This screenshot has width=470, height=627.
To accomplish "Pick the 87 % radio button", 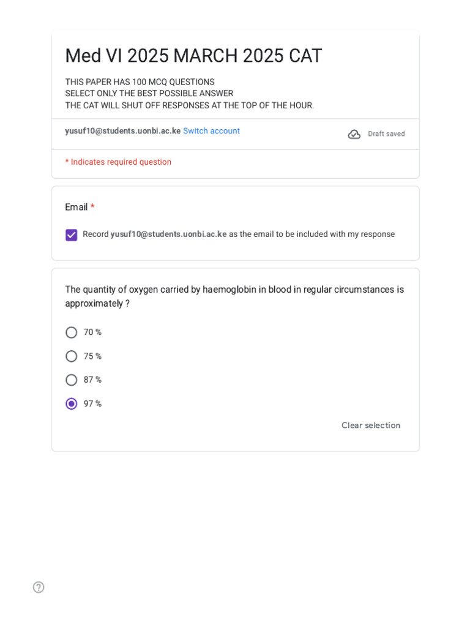I will (x=72, y=380).
